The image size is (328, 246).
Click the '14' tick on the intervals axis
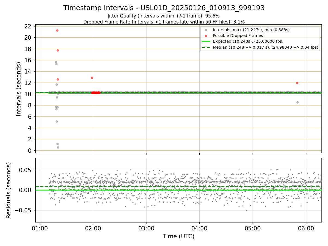click(28, 71)
